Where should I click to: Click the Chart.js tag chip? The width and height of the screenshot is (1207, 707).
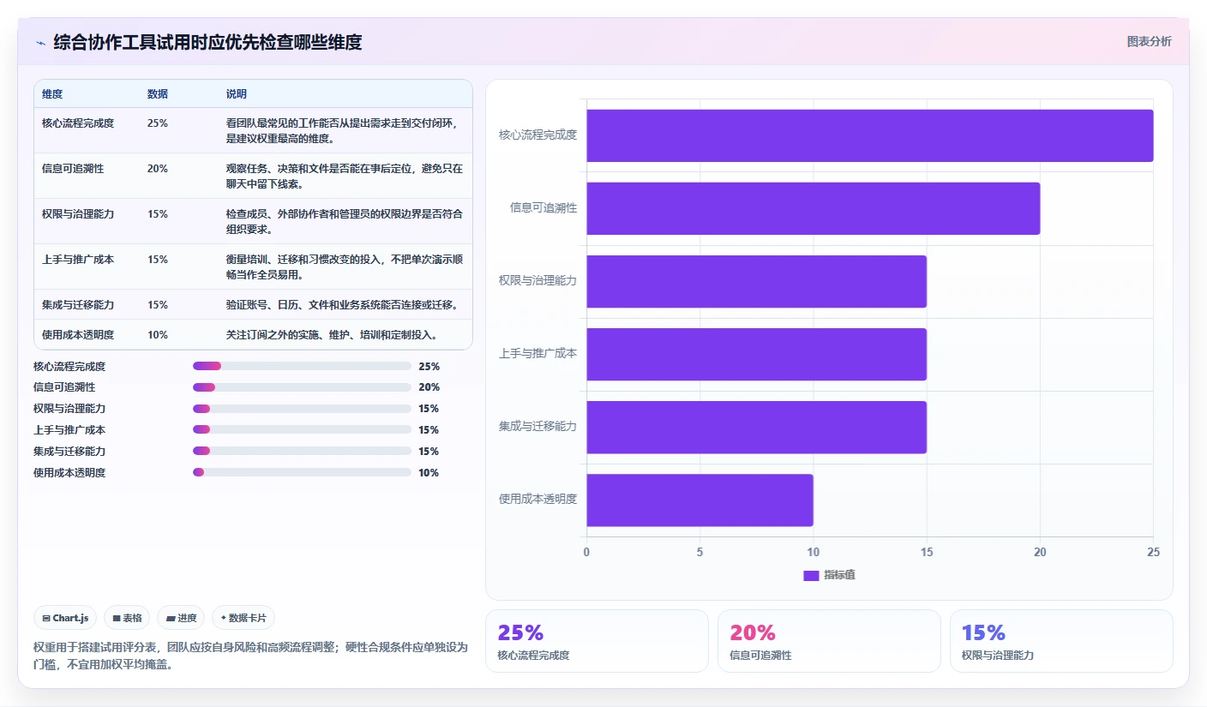pos(65,618)
